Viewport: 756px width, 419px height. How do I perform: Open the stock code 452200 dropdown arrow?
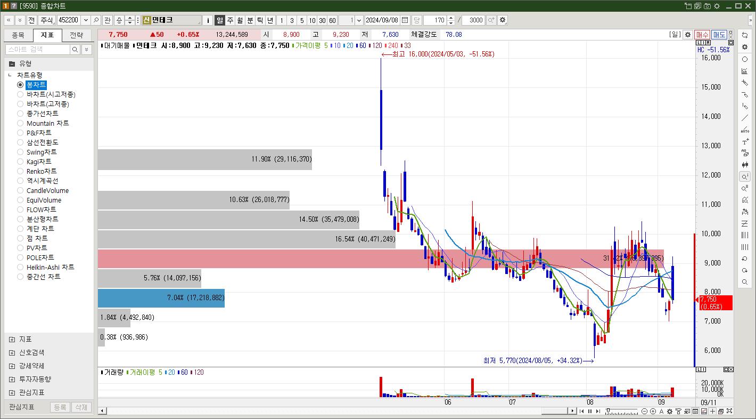85,20
